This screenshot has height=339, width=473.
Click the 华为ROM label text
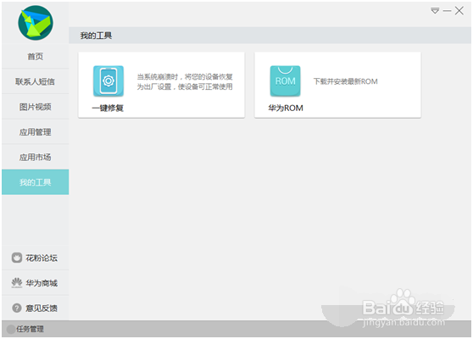[286, 108]
